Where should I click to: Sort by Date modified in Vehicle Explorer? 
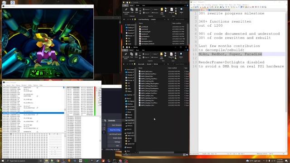(x=172, y=68)
